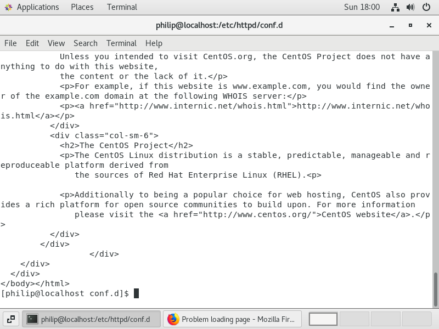Maximize the terminal window
The image size is (439, 329).
point(410,25)
